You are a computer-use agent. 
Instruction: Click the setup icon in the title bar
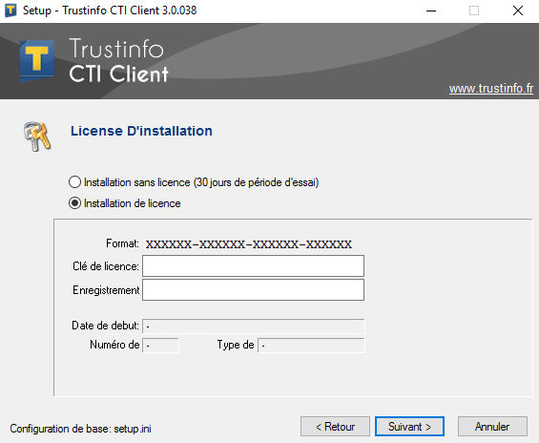pos(10,11)
